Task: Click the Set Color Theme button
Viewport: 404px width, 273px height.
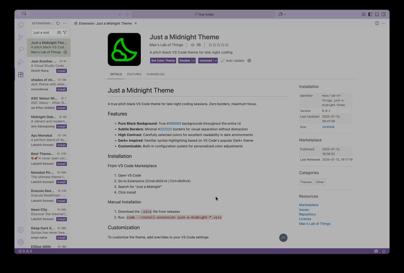Action: tap(163, 60)
